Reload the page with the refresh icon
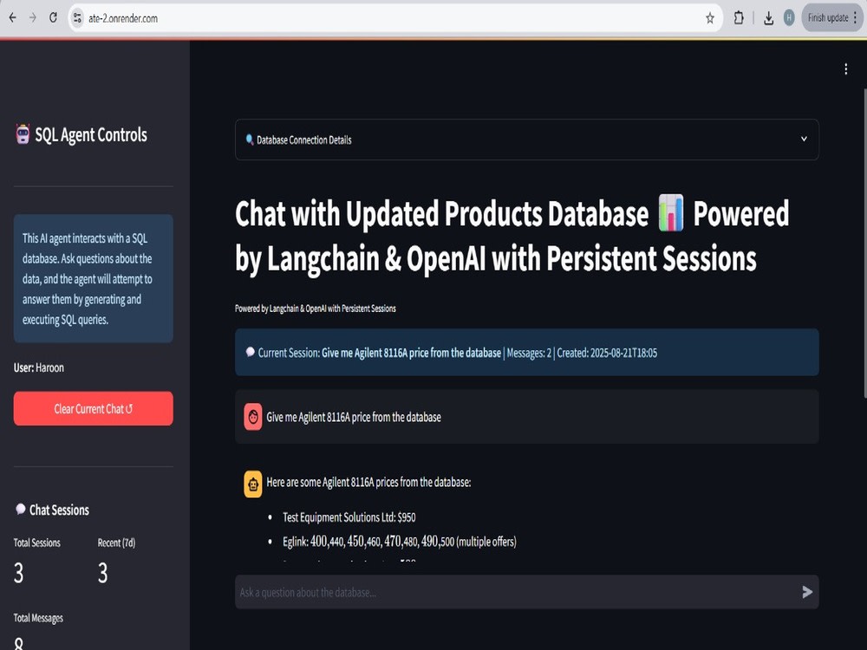Screen dimensions: 867x650 (x=53, y=17)
